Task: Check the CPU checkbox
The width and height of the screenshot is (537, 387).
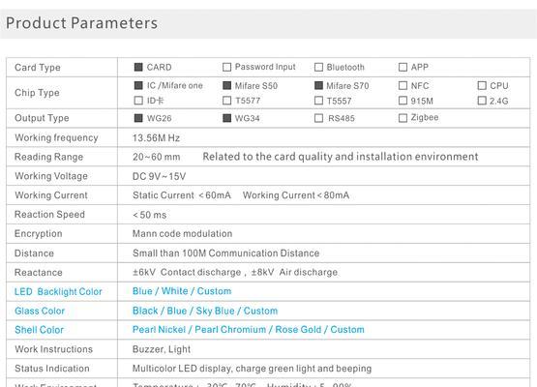Action: pyautogui.click(x=482, y=85)
